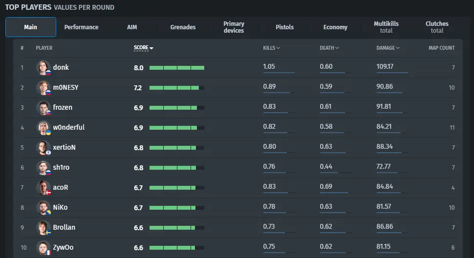Sort by the SCORE column

click(144, 48)
